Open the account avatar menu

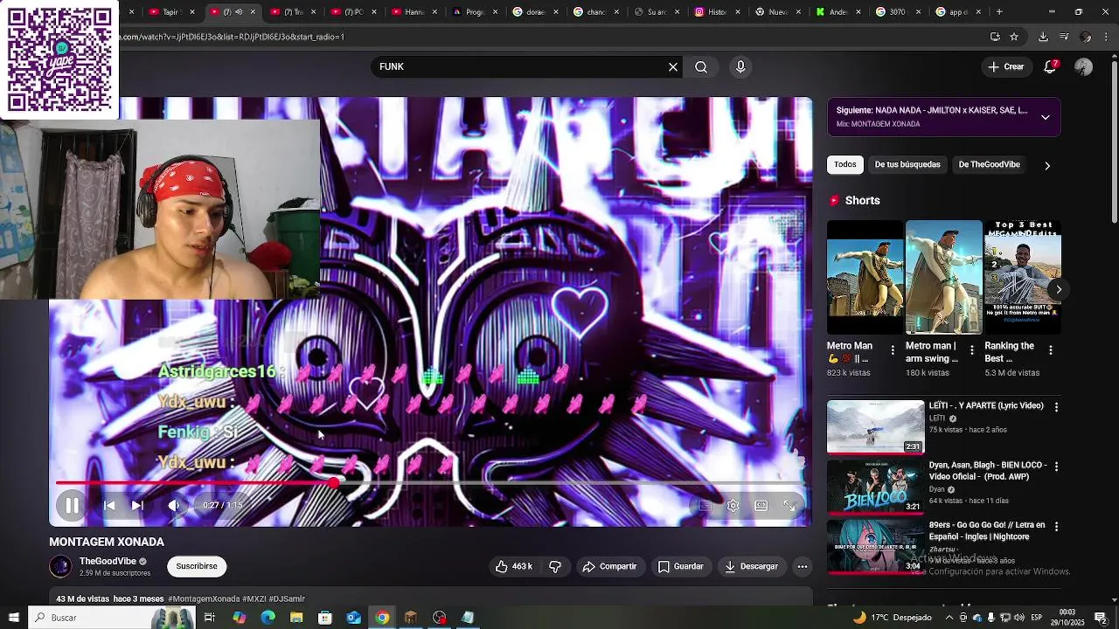pos(1083,66)
